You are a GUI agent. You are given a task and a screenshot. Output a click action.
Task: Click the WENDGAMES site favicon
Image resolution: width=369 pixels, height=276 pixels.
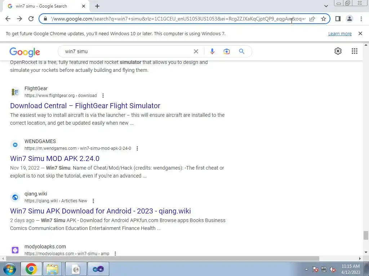pos(15,145)
